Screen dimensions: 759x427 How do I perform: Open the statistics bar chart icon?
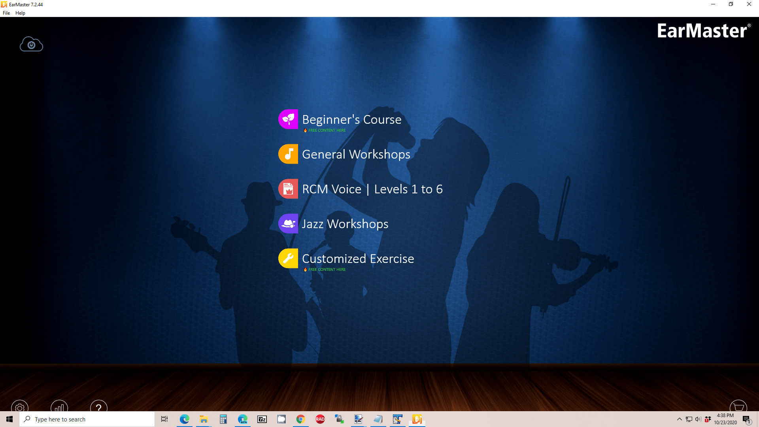pyautogui.click(x=59, y=406)
